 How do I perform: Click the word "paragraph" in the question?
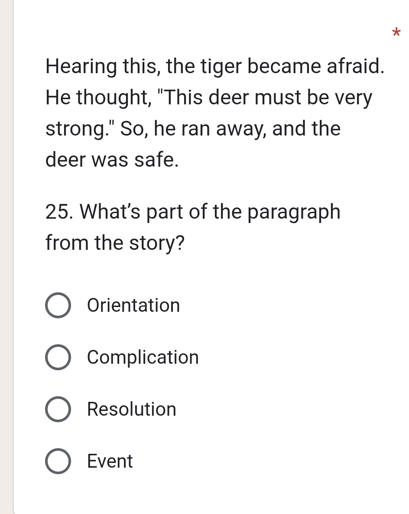(294, 212)
